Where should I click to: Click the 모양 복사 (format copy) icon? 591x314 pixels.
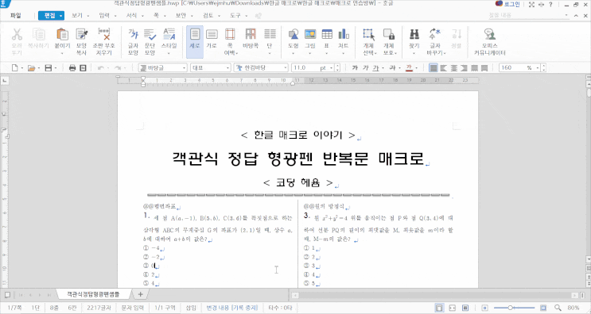[x=82, y=35]
